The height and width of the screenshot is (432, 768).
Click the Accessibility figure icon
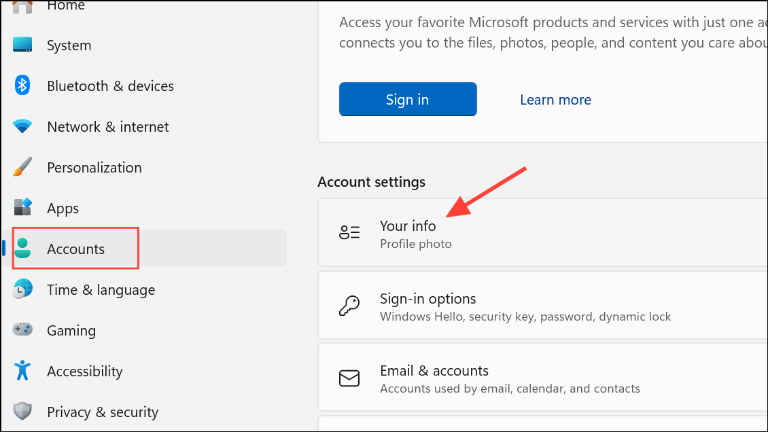(22, 371)
